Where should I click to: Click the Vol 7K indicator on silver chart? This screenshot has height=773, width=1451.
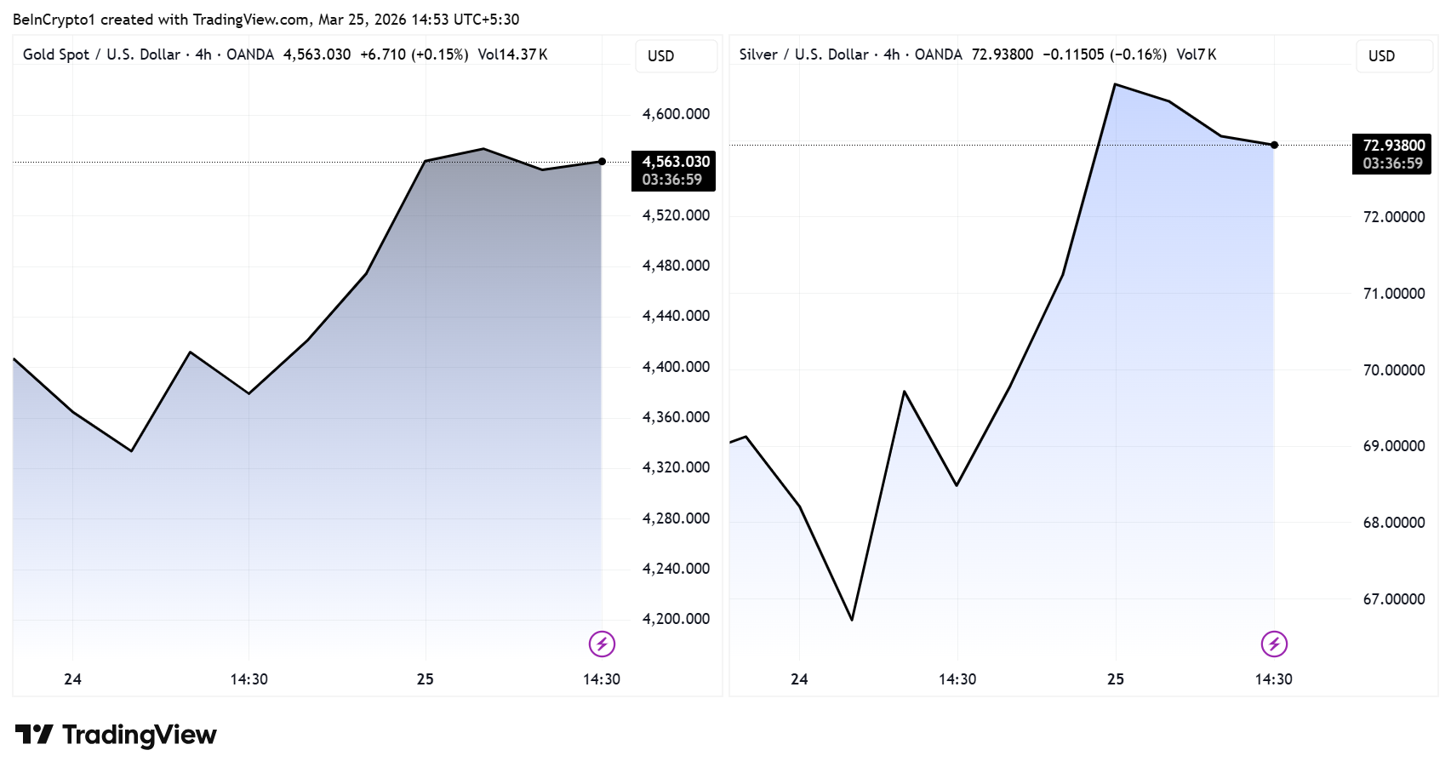(1196, 54)
